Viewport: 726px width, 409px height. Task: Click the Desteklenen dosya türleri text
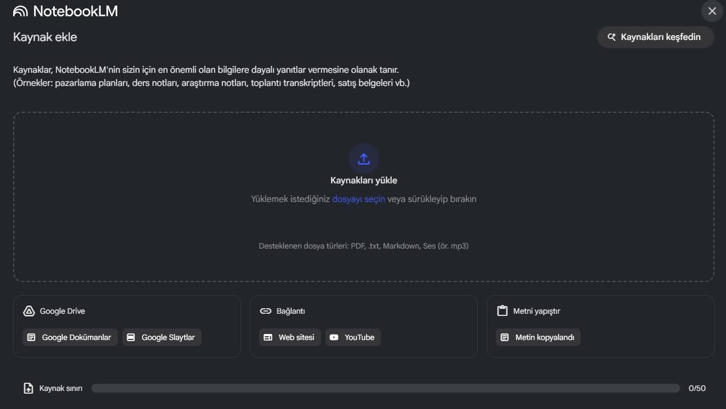click(x=363, y=246)
